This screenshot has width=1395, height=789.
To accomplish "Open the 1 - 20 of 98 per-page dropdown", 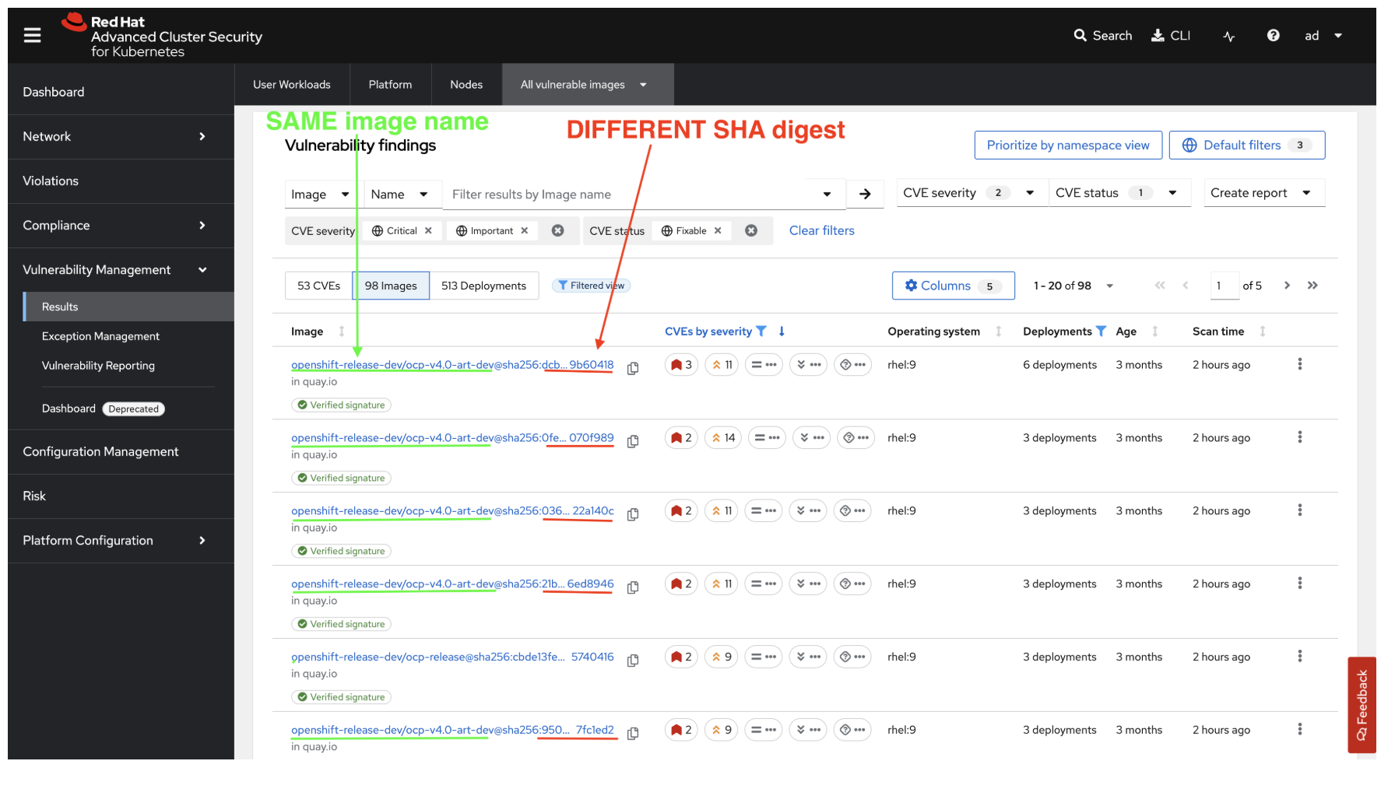I will point(1074,286).
